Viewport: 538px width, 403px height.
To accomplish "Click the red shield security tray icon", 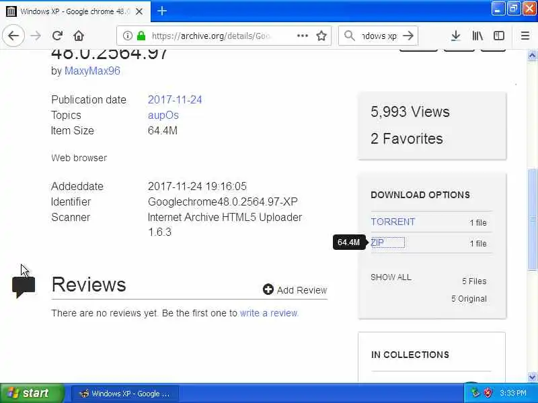I will (488, 393).
